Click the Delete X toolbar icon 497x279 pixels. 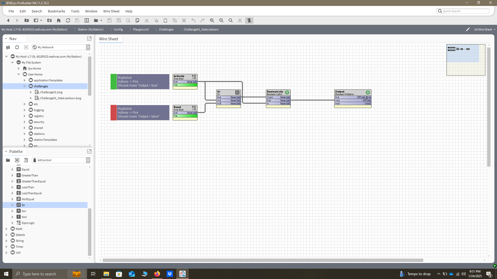(x=184, y=20)
